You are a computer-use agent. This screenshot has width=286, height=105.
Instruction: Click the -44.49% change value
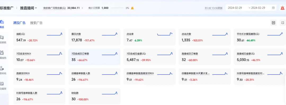(251, 40)
